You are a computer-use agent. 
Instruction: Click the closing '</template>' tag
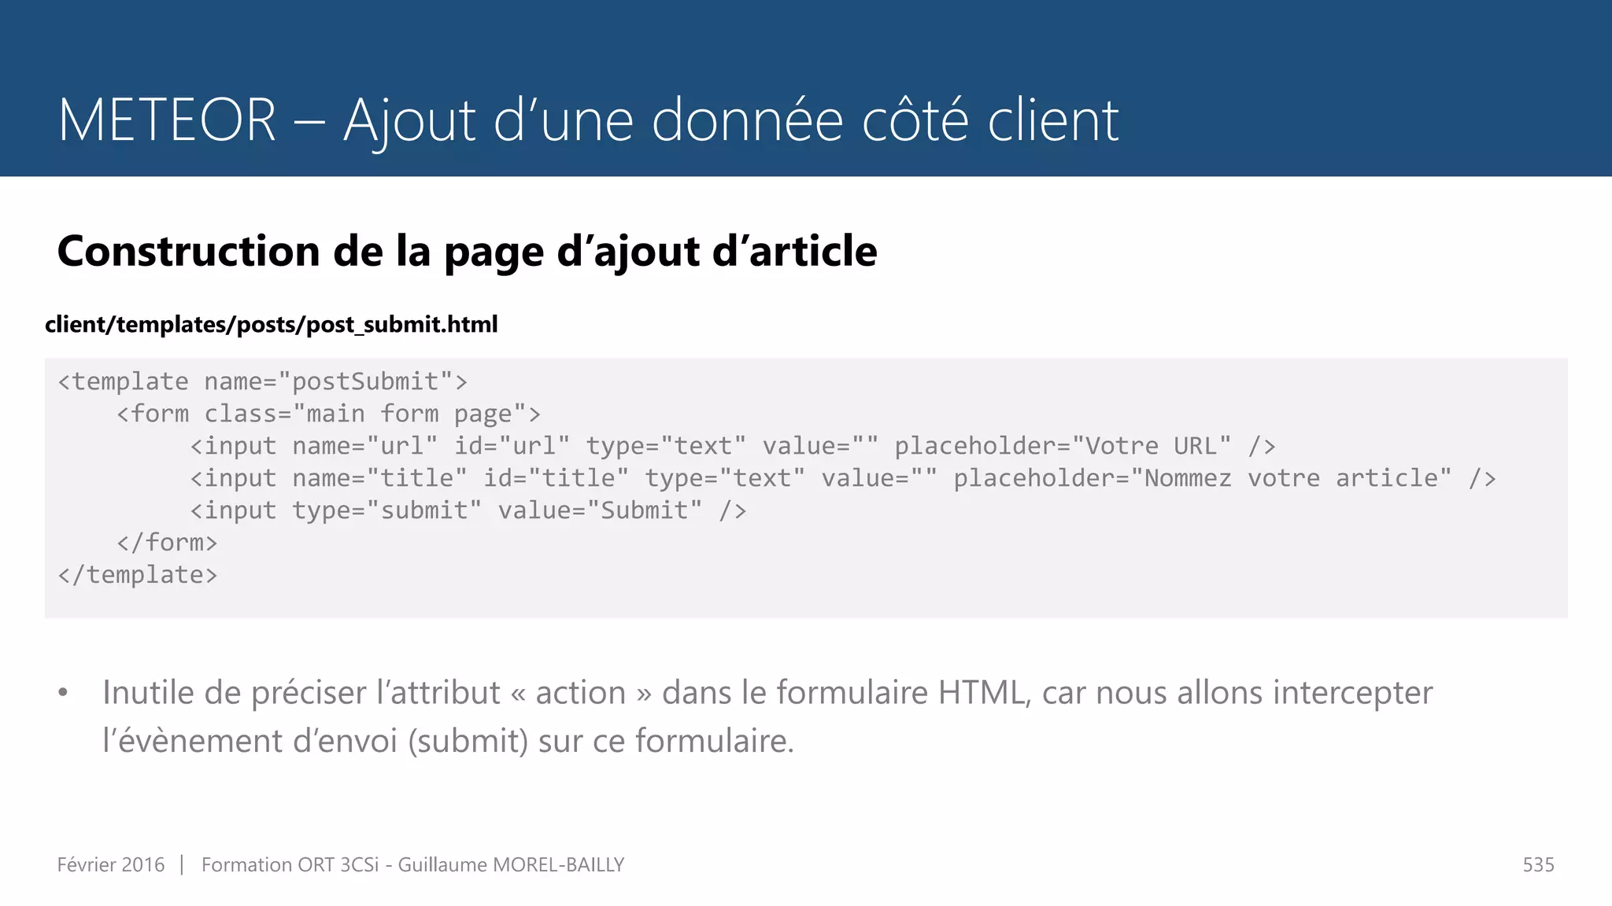coord(138,575)
